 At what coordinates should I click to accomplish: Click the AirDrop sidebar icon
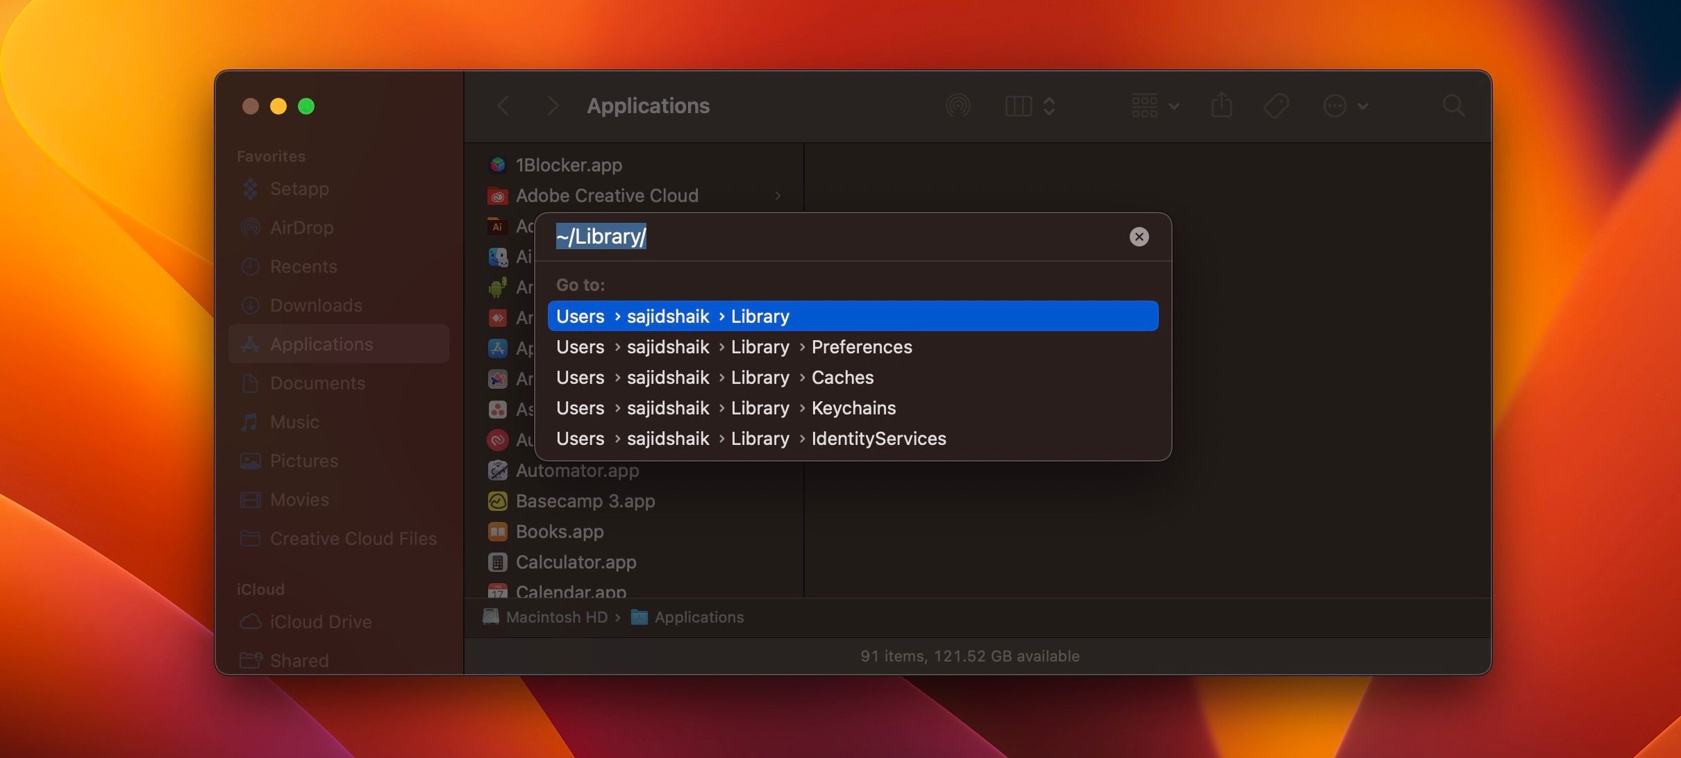click(x=250, y=228)
